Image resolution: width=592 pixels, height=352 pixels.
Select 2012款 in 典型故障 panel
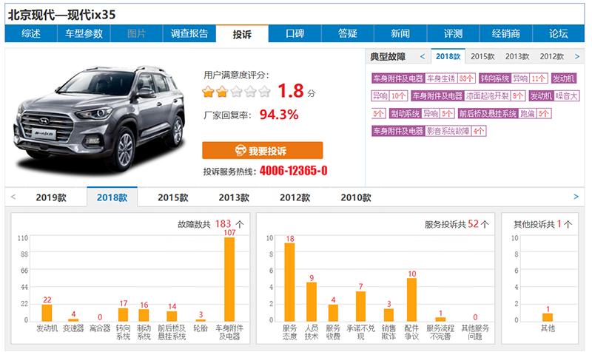point(551,57)
